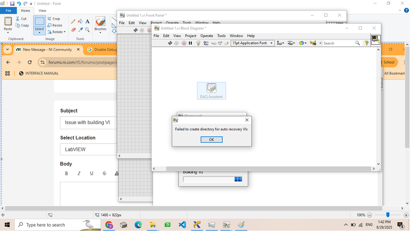420x247 pixels.
Task: Click Copy in Paint's Clipboard group
Action: point(22,25)
